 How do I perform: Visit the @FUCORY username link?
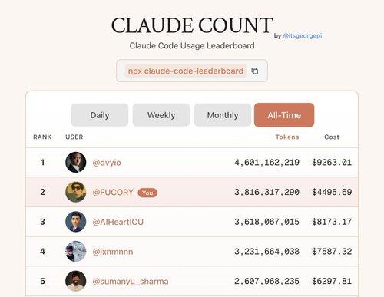[x=113, y=192]
